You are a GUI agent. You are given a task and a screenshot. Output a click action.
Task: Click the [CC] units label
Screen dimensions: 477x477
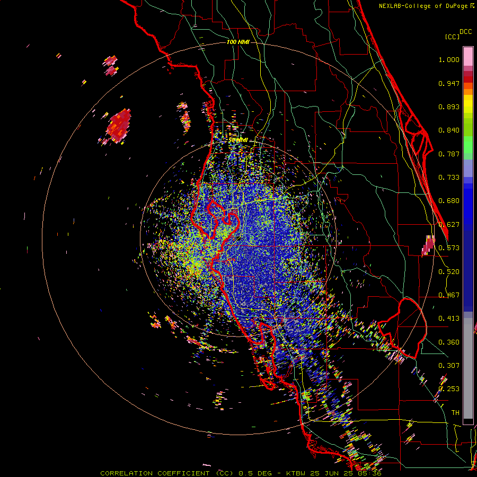click(x=452, y=37)
